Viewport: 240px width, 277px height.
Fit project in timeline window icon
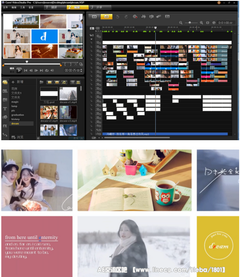click(208, 23)
